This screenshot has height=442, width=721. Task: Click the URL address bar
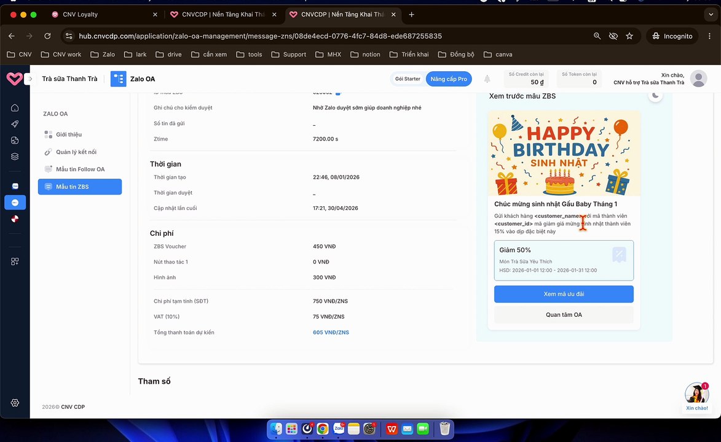[x=260, y=36]
